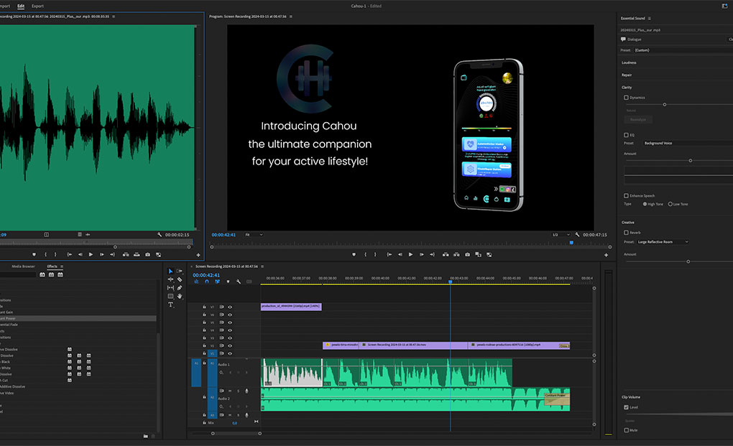Image resolution: width=733 pixels, height=446 pixels.
Task: Expand the Loudness section
Action: point(630,62)
